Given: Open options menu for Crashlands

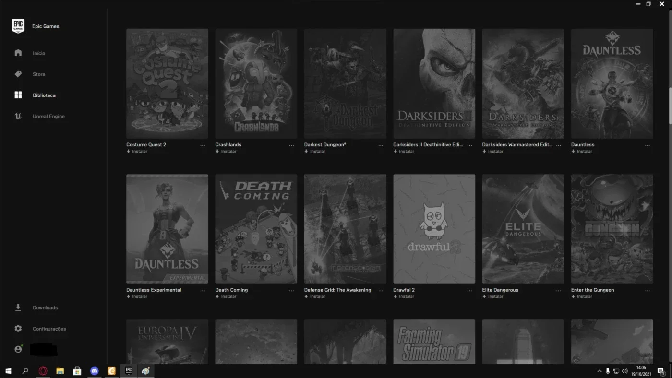Looking at the screenshot, I should click(x=291, y=145).
